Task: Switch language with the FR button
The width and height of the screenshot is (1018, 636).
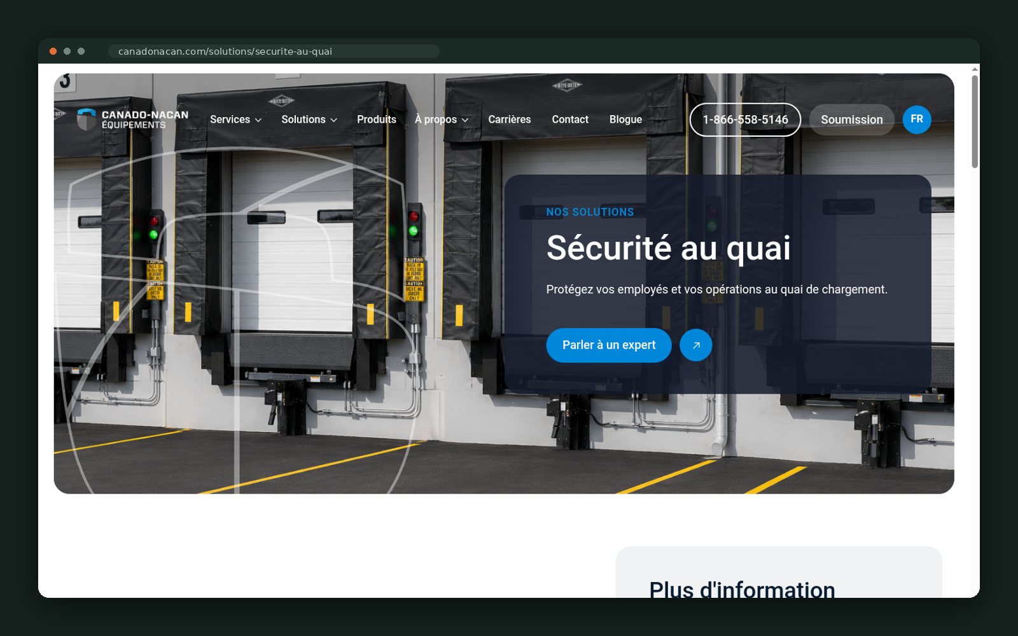Action: point(917,120)
